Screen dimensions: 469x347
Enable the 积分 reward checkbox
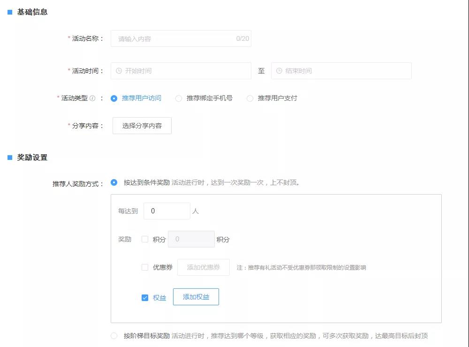[145, 239]
